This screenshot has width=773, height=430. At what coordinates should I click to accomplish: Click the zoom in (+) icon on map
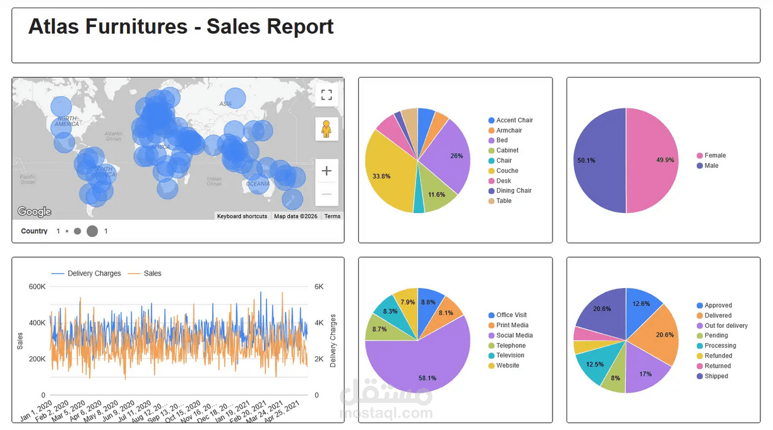tap(327, 170)
